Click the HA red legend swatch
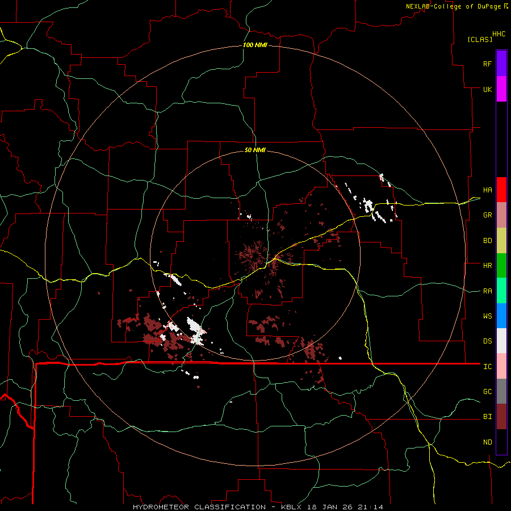The height and width of the screenshot is (511, 511). point(501,190)
